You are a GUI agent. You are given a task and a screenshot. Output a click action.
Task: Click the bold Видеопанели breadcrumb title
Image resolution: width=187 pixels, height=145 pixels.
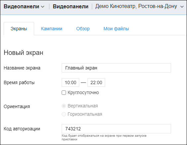71,6
